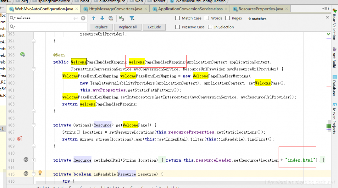This screenshot has width=338, height=188.
Task: Click the hide side panel icon
Action: (x=2, y=8)
